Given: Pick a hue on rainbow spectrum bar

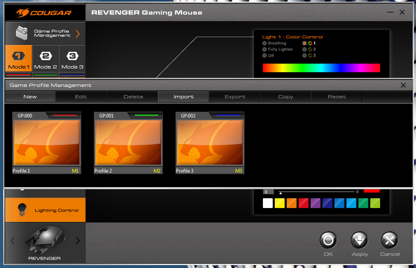Looking at the screenshot, I should pos(321,68).
